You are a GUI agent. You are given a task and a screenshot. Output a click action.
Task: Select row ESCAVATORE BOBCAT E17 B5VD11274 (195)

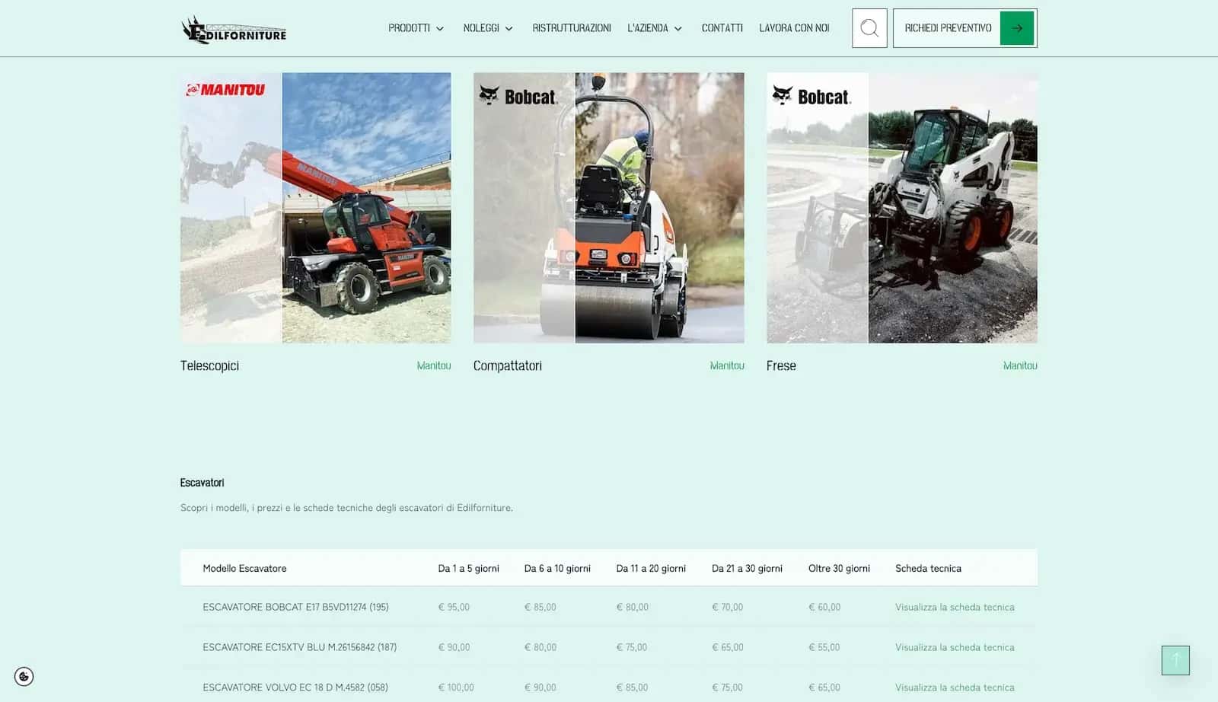[x=609, y=607]
